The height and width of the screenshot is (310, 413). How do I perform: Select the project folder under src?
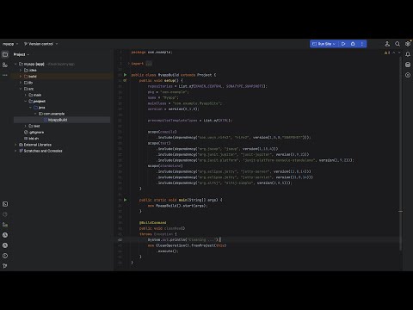click(x=37, y=102)
